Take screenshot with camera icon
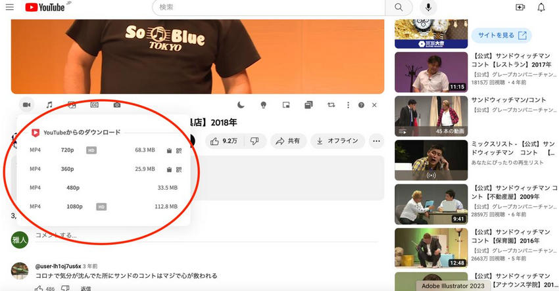This screenshot has width=559, height=291. click(x=117, y=104)
